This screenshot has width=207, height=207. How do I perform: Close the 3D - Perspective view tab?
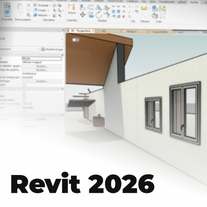[x=93, y=31]
